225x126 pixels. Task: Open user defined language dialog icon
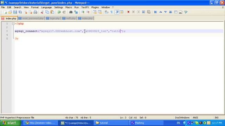tap(122, 12)
